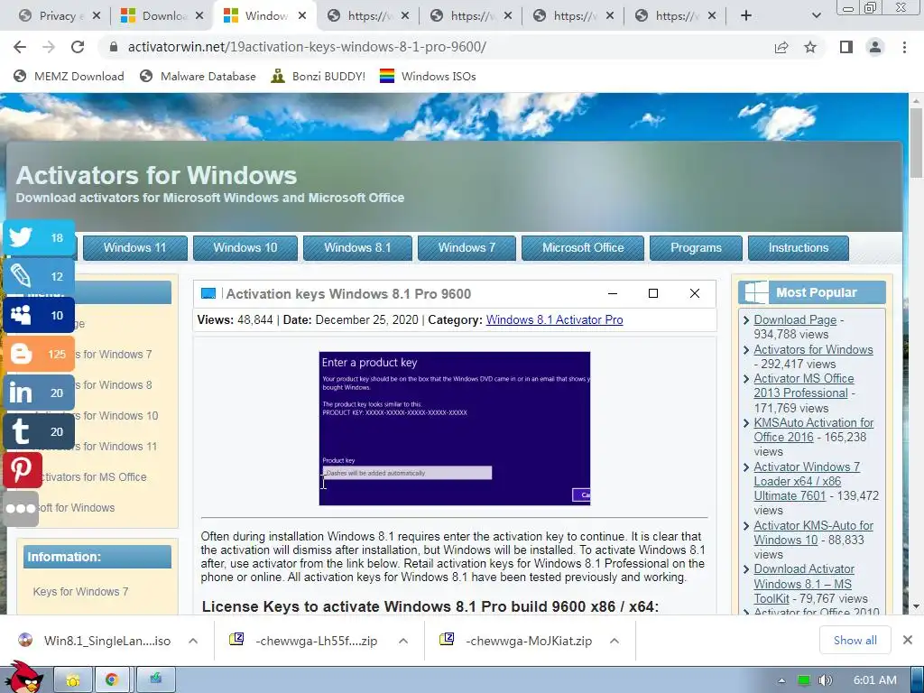This screenshot has height=693, width=924.
Task: Open the file explorer taskbar icon
Action: coord(73,680)
